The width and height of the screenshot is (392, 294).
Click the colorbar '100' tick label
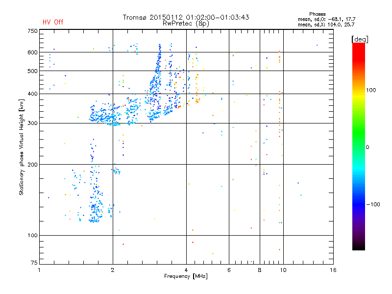371,90
